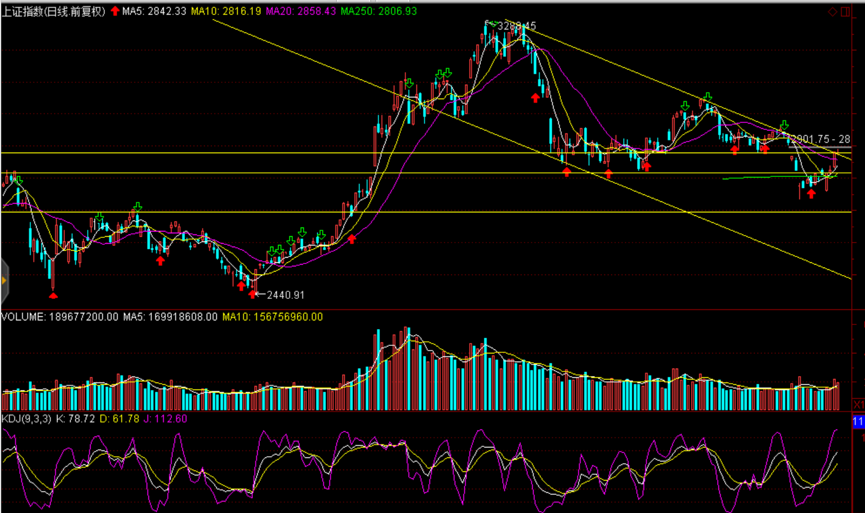
Task: Click the first red up-arrow at the far-left low
Action: 53,295
